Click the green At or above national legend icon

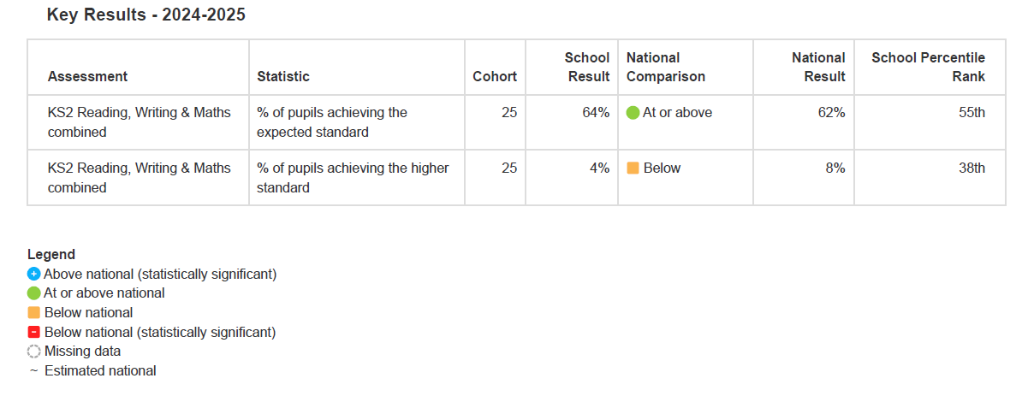pos(34,293)
